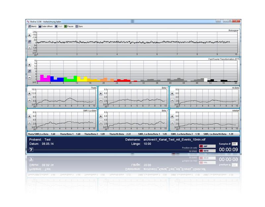Decrease Hi-Beta chart scale with minus
The width and height of the screenshot is (265, 207).
(x=172, y=100)
